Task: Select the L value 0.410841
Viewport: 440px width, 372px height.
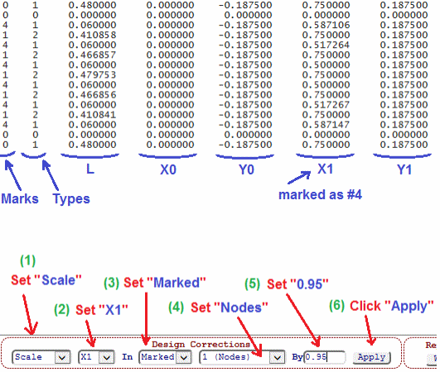Action: tap(92, 115)
